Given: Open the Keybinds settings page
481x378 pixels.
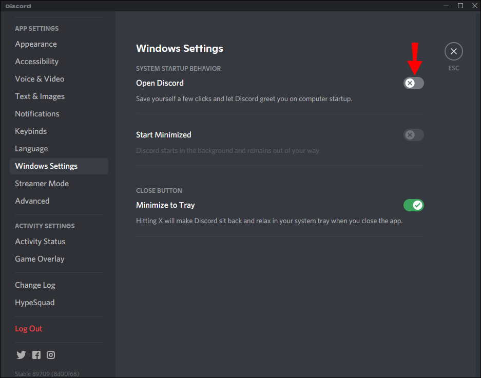Looking at the screenshot, I should [x=31, y=131].
